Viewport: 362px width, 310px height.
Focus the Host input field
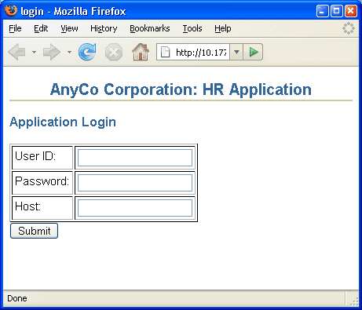(x=135, y=208)
